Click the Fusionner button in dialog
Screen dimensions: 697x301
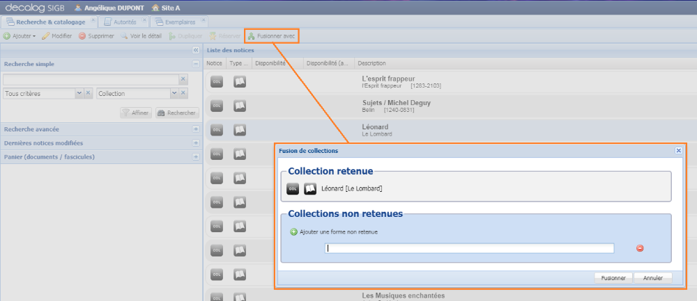tap(613, 277)
